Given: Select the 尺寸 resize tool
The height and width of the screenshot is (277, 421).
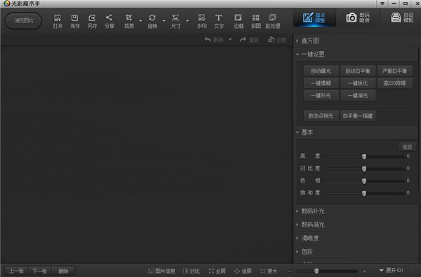Looking at the screenshot, I should click(175, 22).
